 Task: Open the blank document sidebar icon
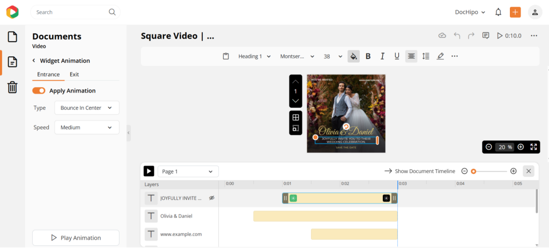point(12,37)
